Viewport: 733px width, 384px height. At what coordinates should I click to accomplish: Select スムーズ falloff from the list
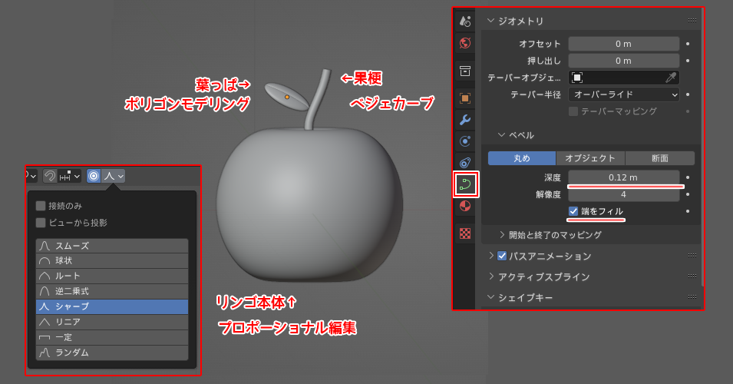(x=111, y=246)
